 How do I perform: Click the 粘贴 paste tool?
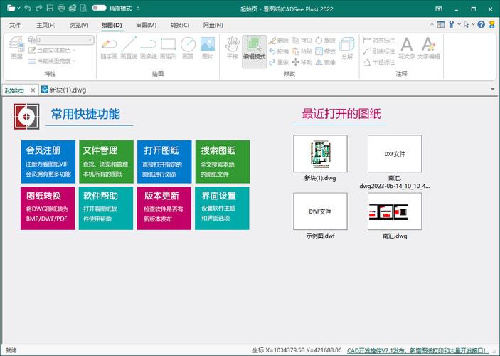(x=302, y=51)
